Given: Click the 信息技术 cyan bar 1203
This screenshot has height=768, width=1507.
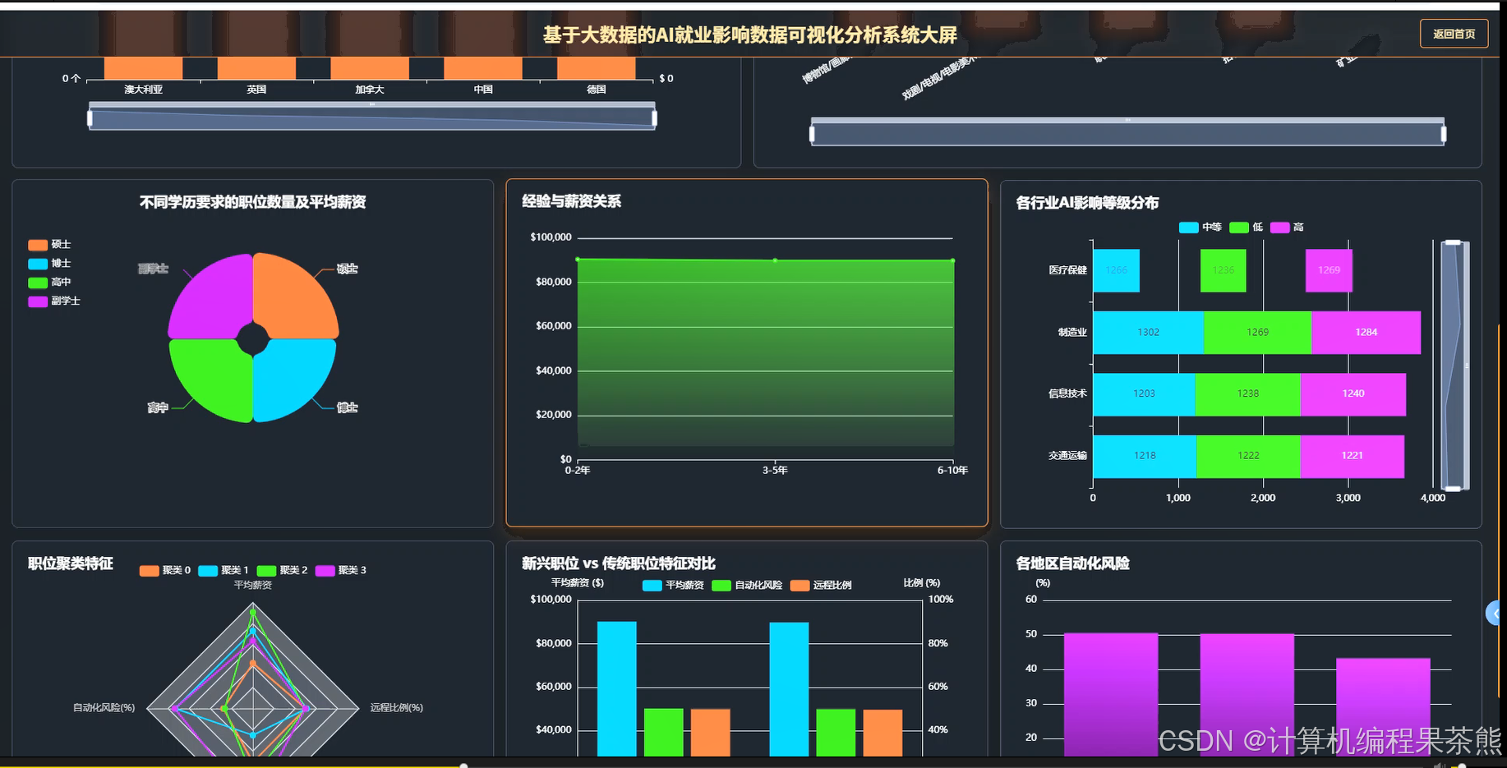Looking at the screenshot, I should (1144, 394).
